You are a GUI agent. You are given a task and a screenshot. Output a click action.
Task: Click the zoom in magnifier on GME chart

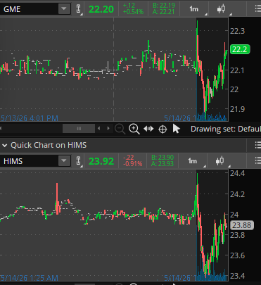pos(134,129)
